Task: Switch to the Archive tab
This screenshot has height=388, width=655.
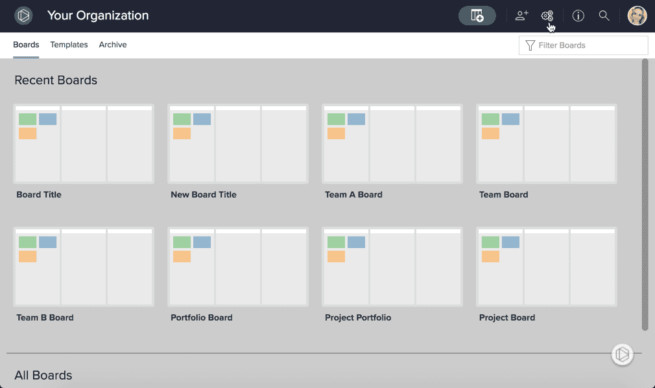Action: tap(113, 45)
